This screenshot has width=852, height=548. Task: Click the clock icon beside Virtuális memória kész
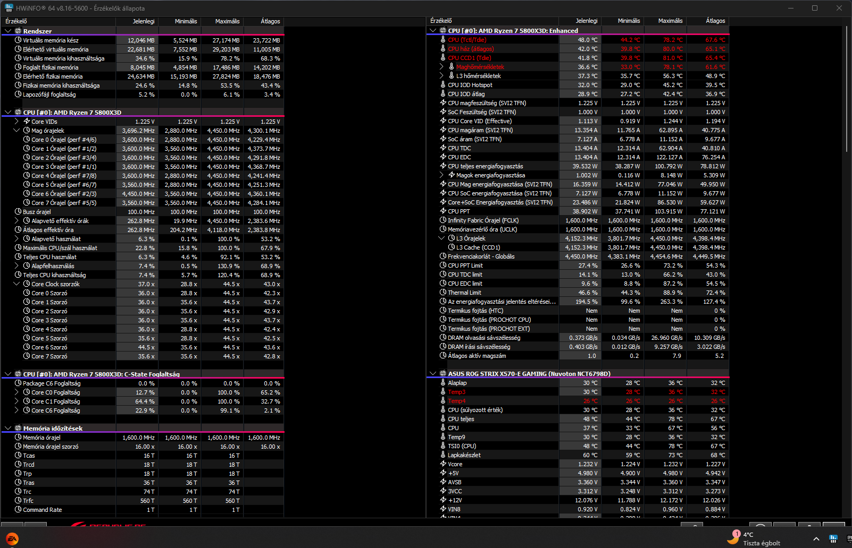tap(18, 40)
